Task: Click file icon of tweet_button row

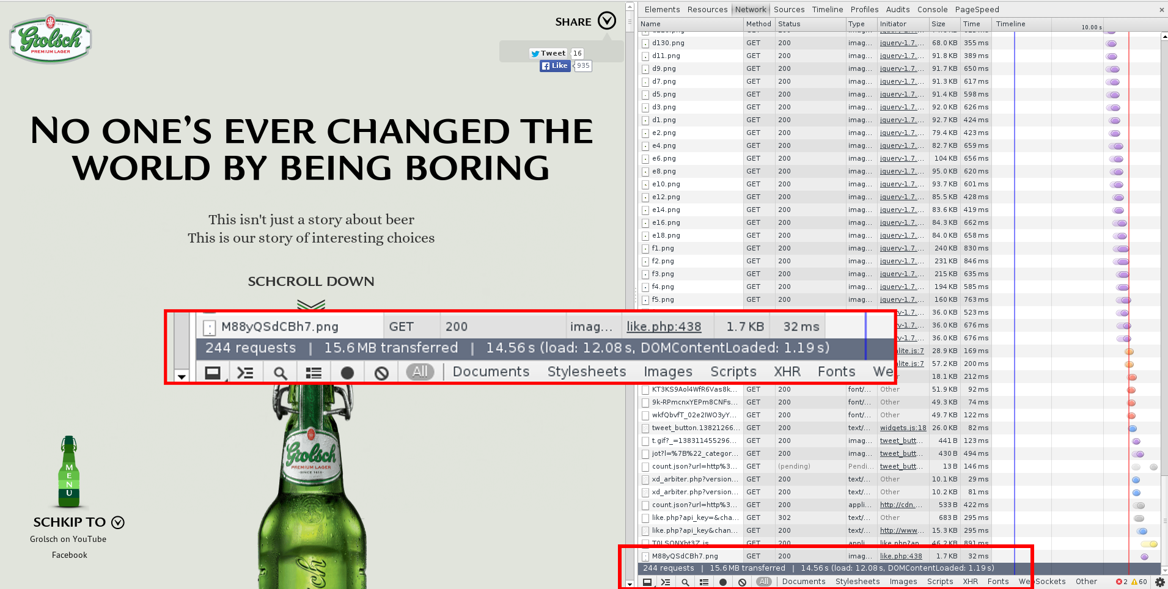Action: [645, 428]
